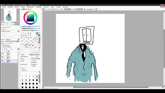Select the Eyedropper tool

pos(30,36)
